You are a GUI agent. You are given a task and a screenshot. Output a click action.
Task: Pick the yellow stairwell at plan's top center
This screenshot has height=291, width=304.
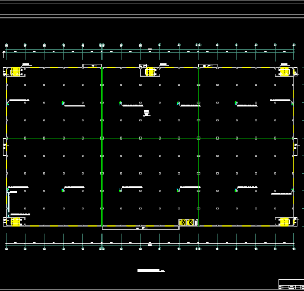150,72
